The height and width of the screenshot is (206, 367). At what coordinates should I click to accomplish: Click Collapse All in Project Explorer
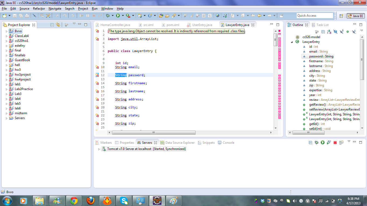coord(52,25)
